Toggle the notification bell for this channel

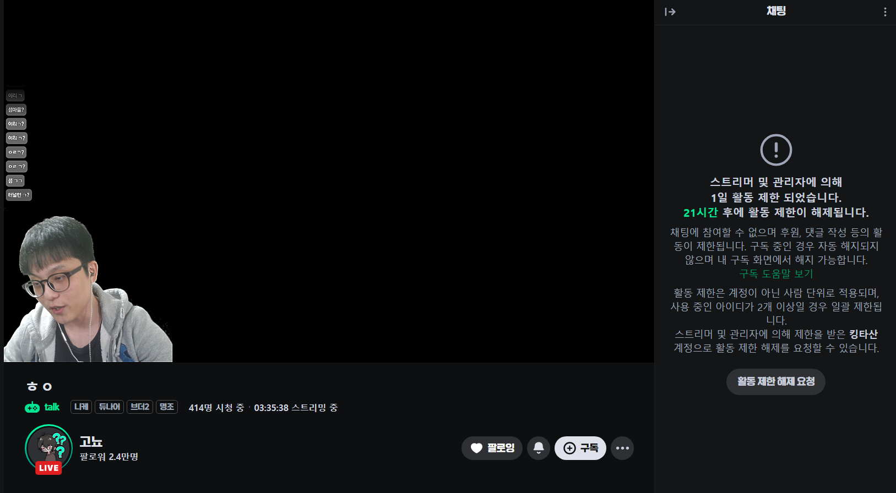coord(539,448)
